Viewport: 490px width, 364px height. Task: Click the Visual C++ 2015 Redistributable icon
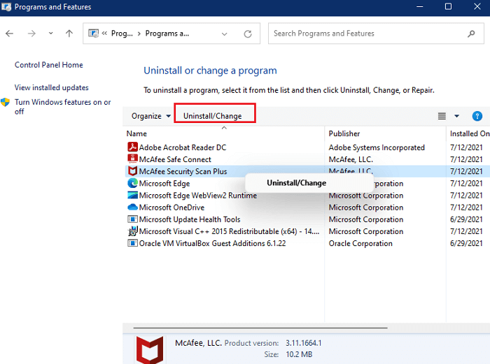click(132, 231)
